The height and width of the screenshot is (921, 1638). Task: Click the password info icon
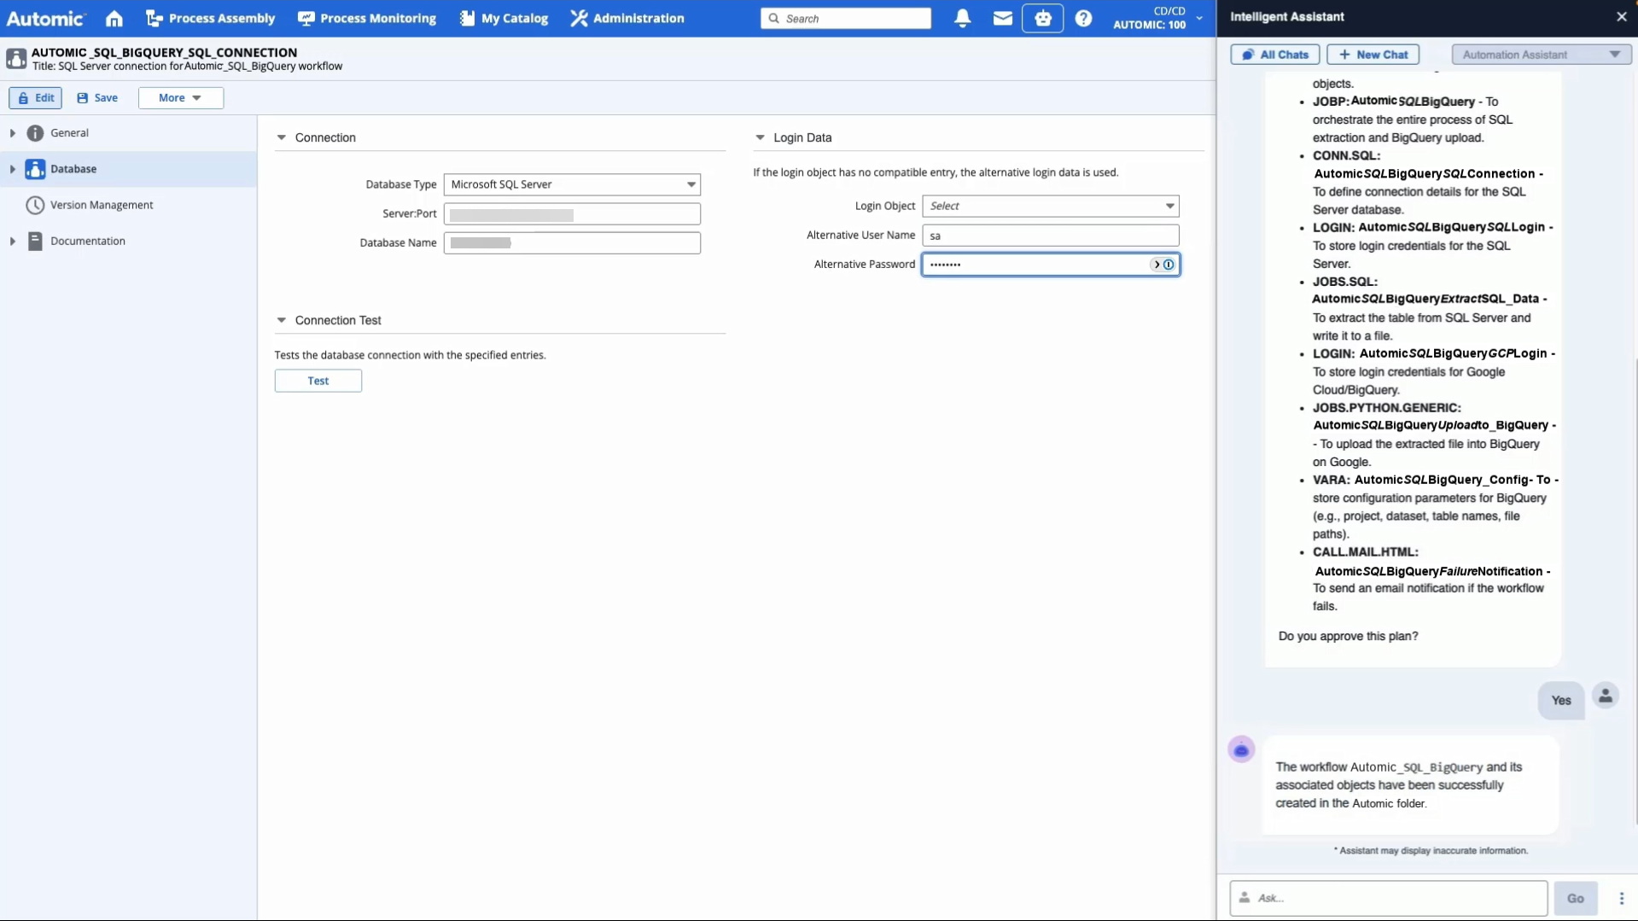(1169, 265)
